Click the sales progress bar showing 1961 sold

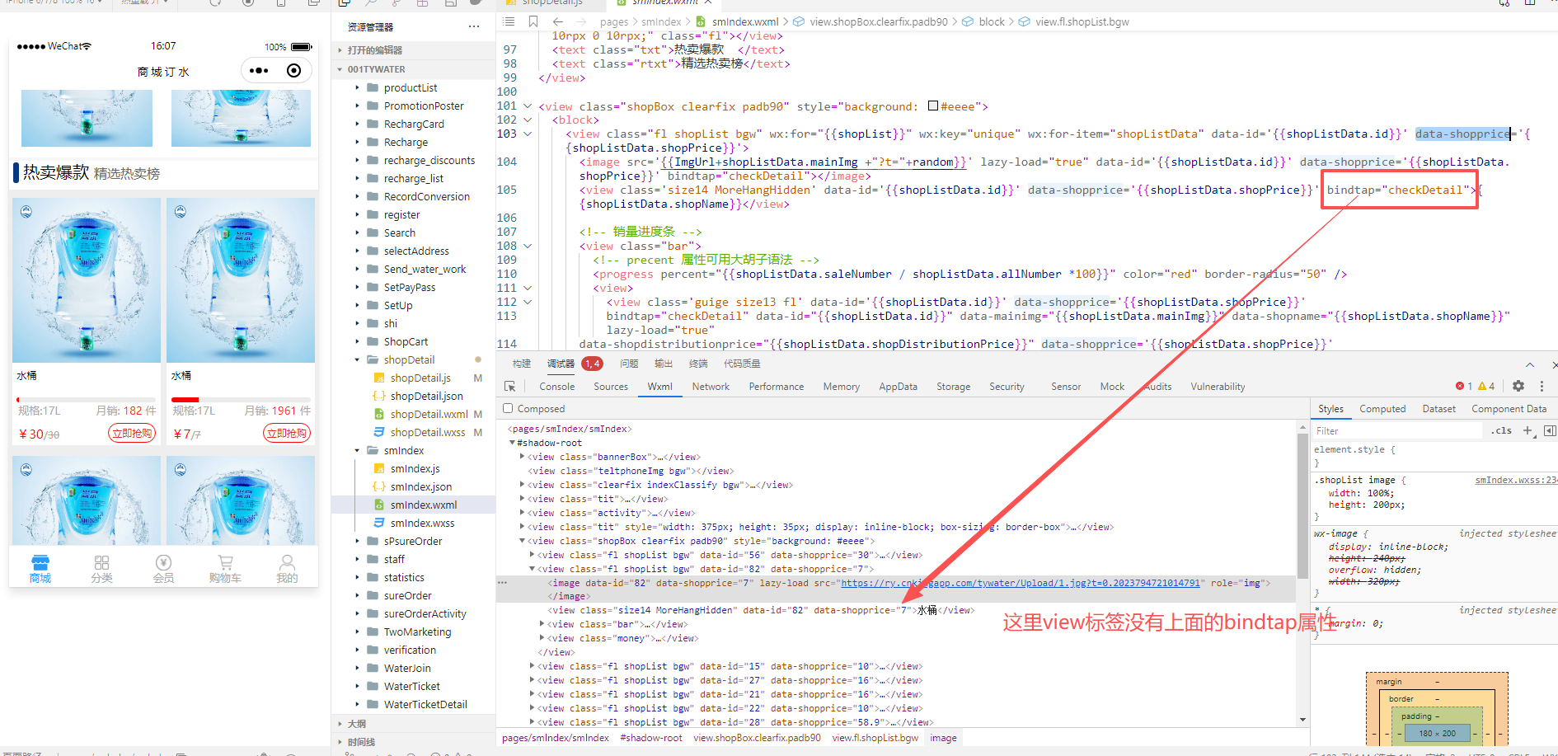(241, 400)
